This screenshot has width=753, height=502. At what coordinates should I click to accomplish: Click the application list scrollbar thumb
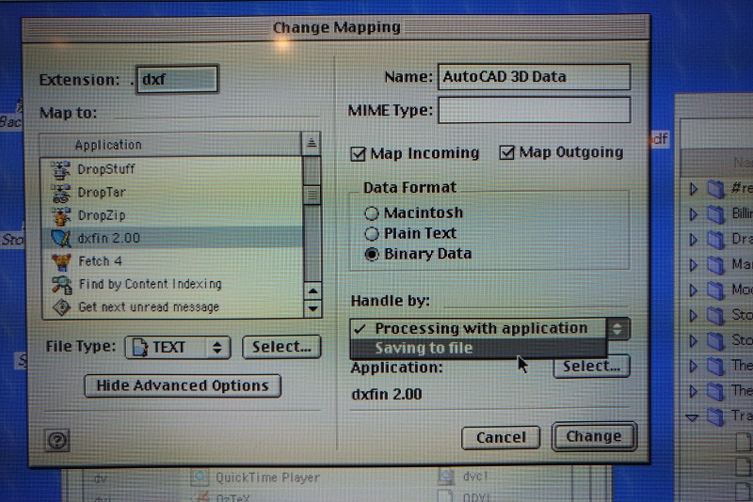pos(312,195)
